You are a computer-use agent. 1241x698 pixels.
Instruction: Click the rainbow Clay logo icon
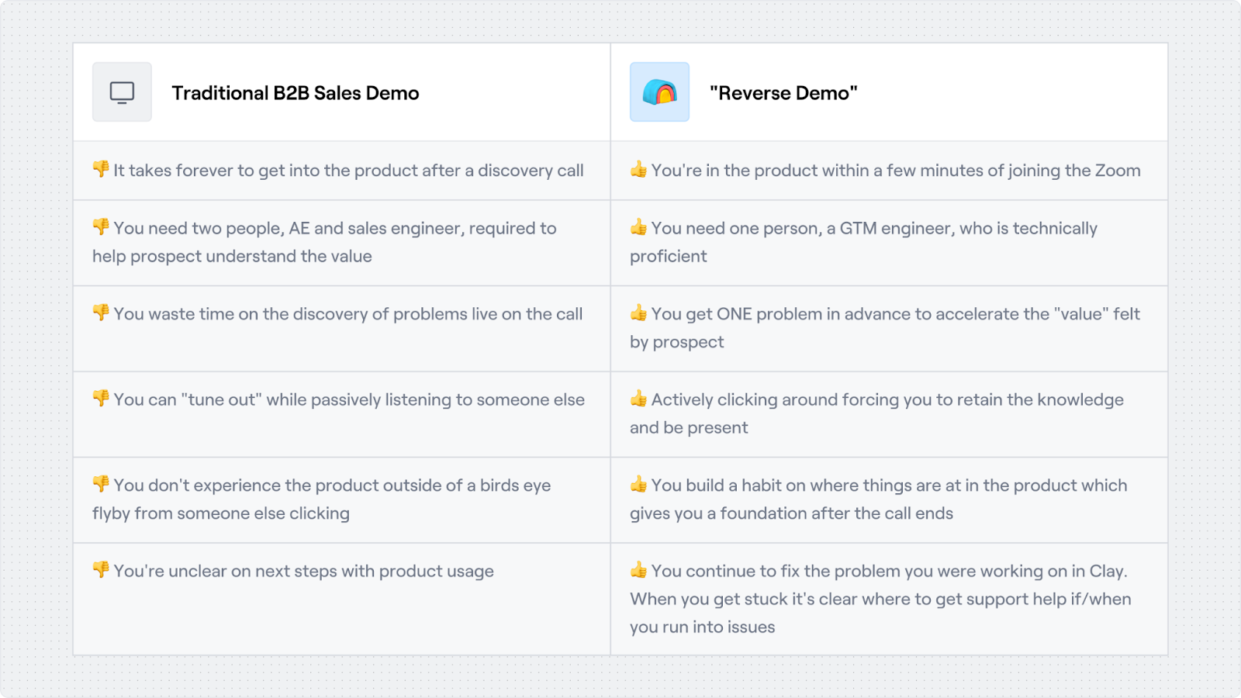[659, 92]
